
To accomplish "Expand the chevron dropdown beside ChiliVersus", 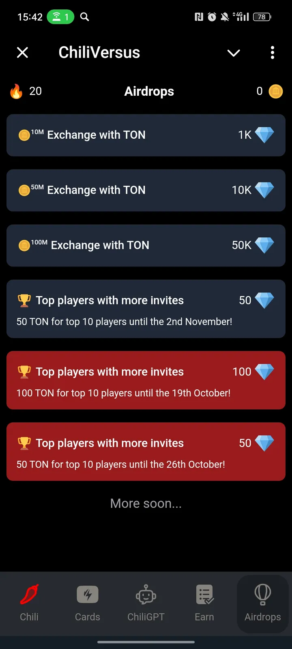I will pos(234,53).
